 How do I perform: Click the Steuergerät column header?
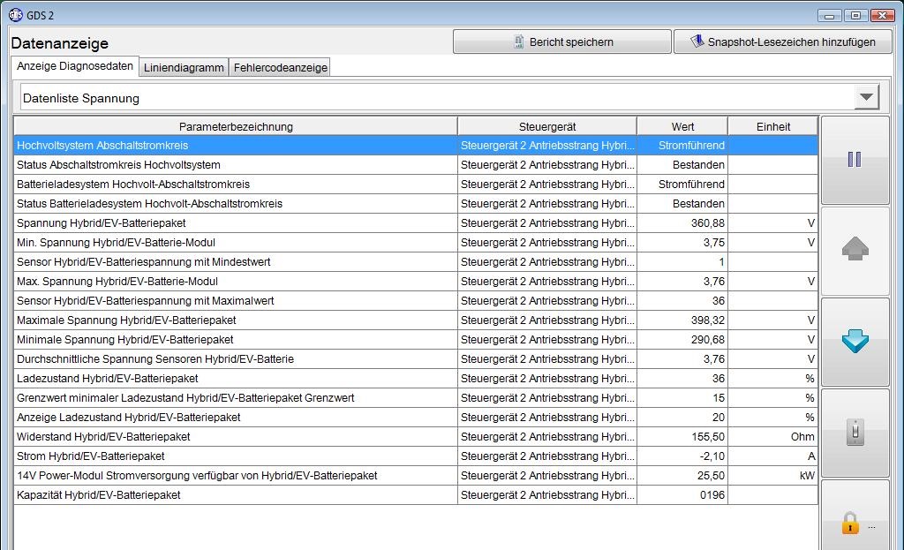[547, 126]
